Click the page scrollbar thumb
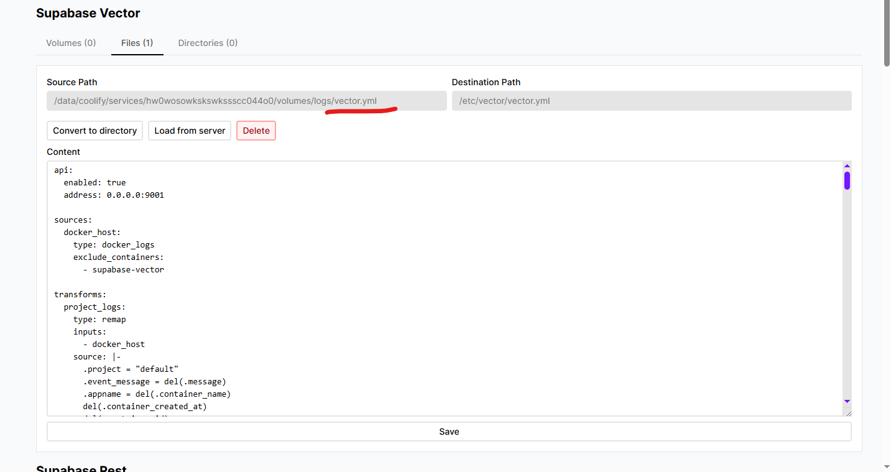 pyautogui.click(x=887, y=33)
